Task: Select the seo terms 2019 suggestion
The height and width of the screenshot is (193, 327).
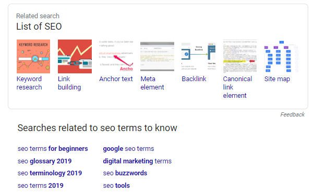Action: point(41,186)
